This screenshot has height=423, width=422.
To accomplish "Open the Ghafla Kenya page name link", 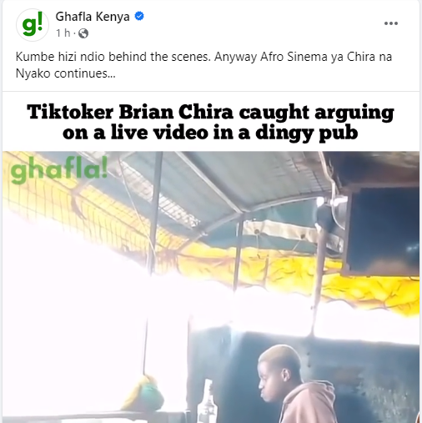I will (93, 17).
